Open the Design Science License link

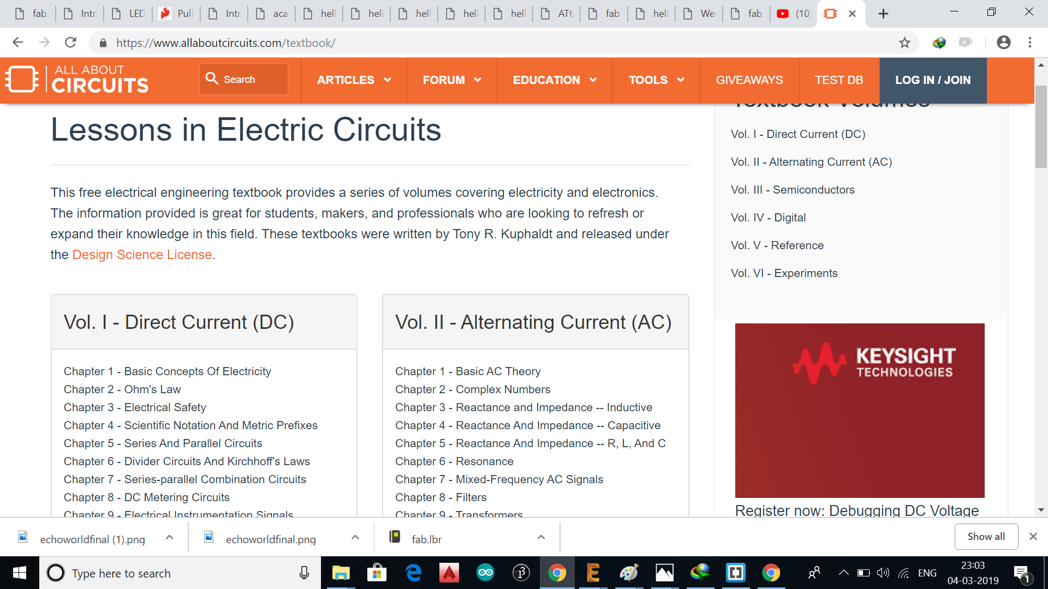[142, 255]
